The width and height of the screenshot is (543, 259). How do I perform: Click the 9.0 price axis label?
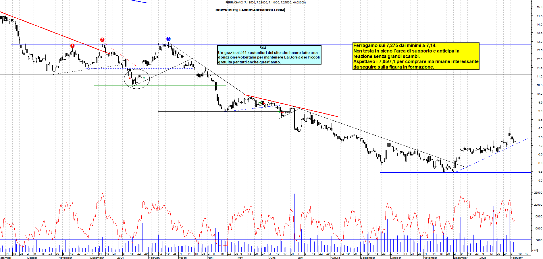pyautogui.click(x=540, y=111)
